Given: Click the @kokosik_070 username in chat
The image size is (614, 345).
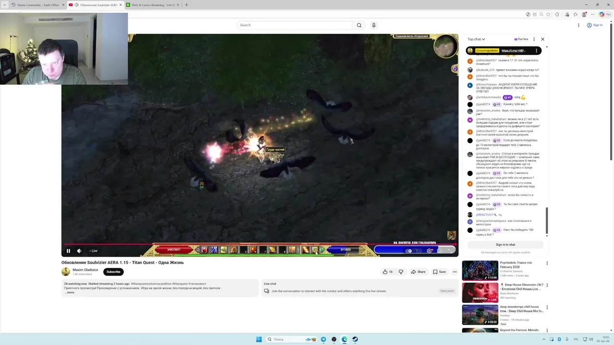Looking at the screenshot, I should pos(485,70).
